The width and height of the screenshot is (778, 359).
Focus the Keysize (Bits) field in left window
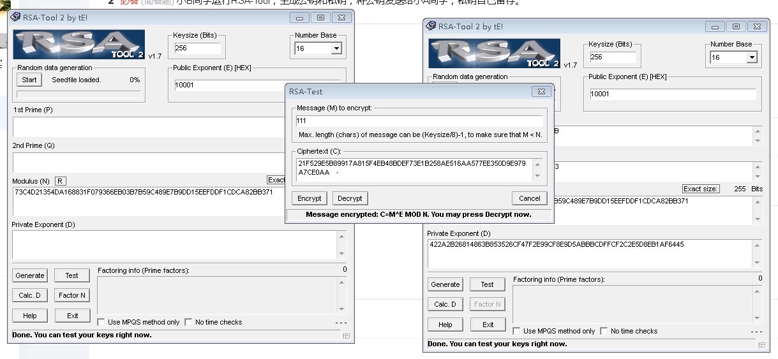[197, 48]
